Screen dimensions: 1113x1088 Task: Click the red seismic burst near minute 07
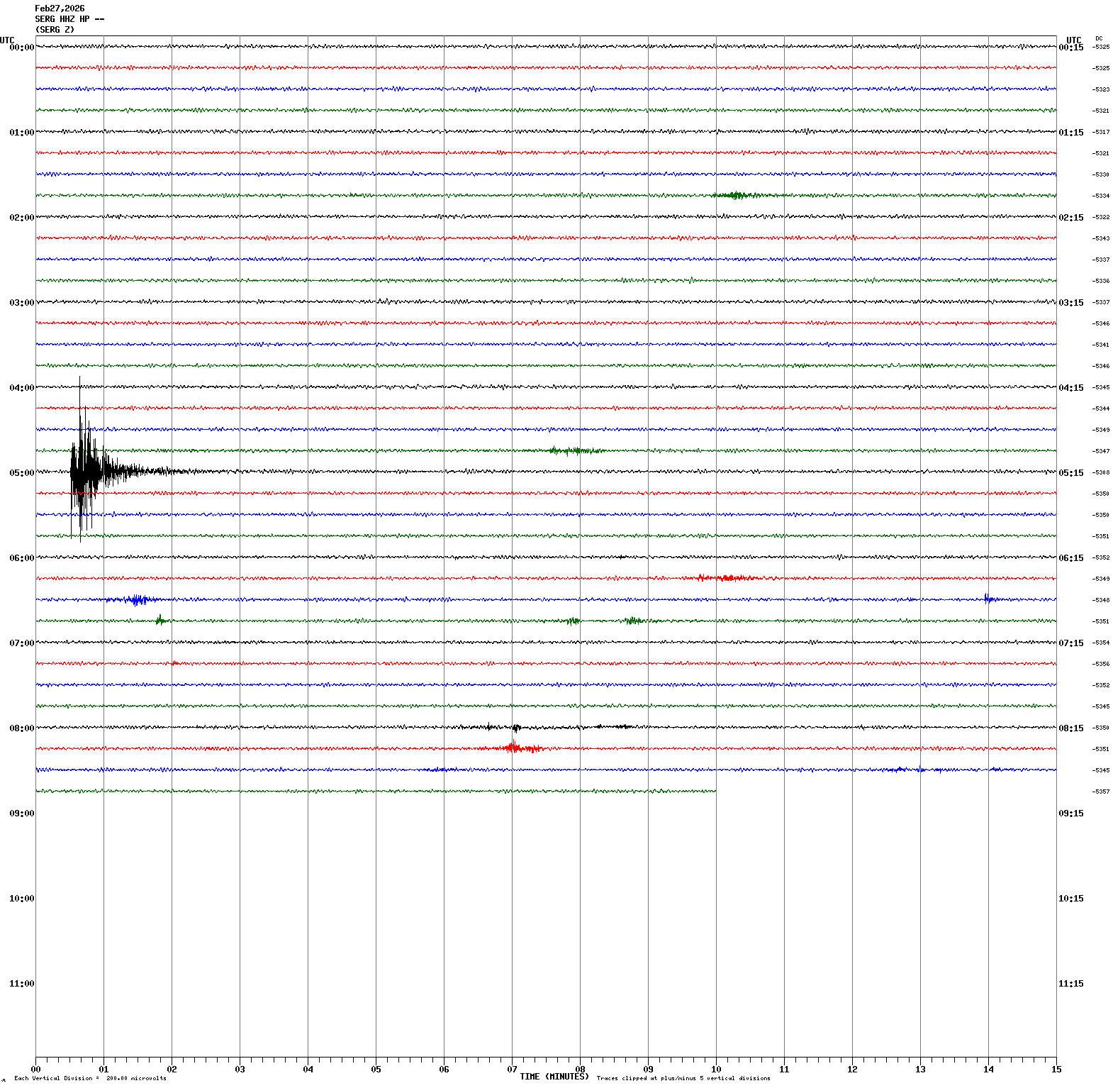click(x=515, y=748)
